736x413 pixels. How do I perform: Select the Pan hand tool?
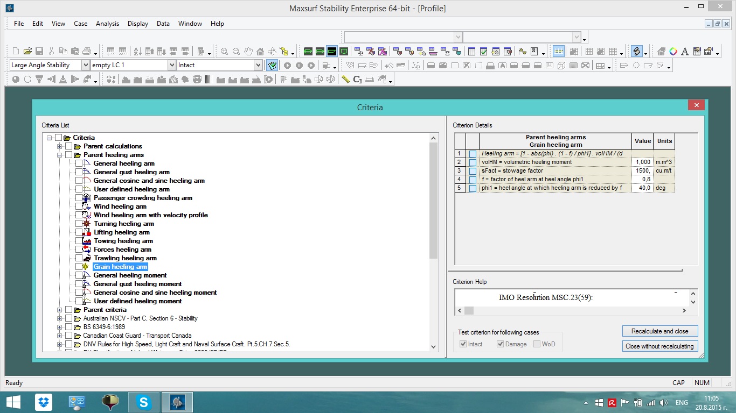[248, 52]
